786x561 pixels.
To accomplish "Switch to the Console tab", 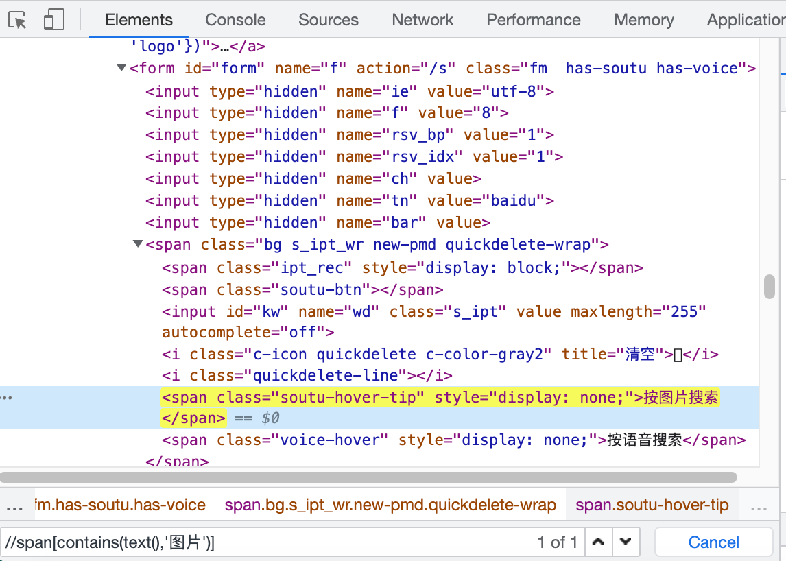I will (235, 20).
